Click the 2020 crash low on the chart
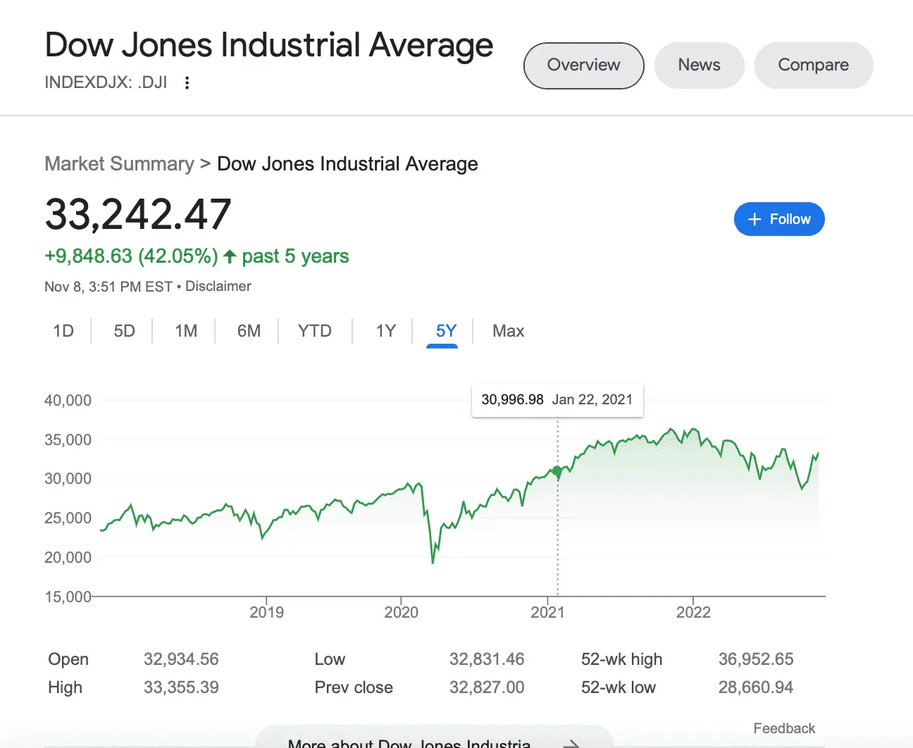The image size is (913, 748). pyautogui.click(x=433, y=562)
